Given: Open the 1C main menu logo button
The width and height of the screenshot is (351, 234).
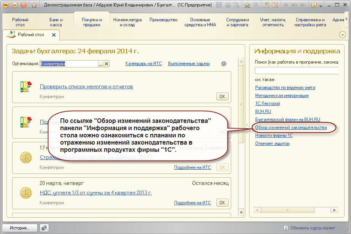Looking at the screenshot, I should pyautogui.click(x=6, y=5).
